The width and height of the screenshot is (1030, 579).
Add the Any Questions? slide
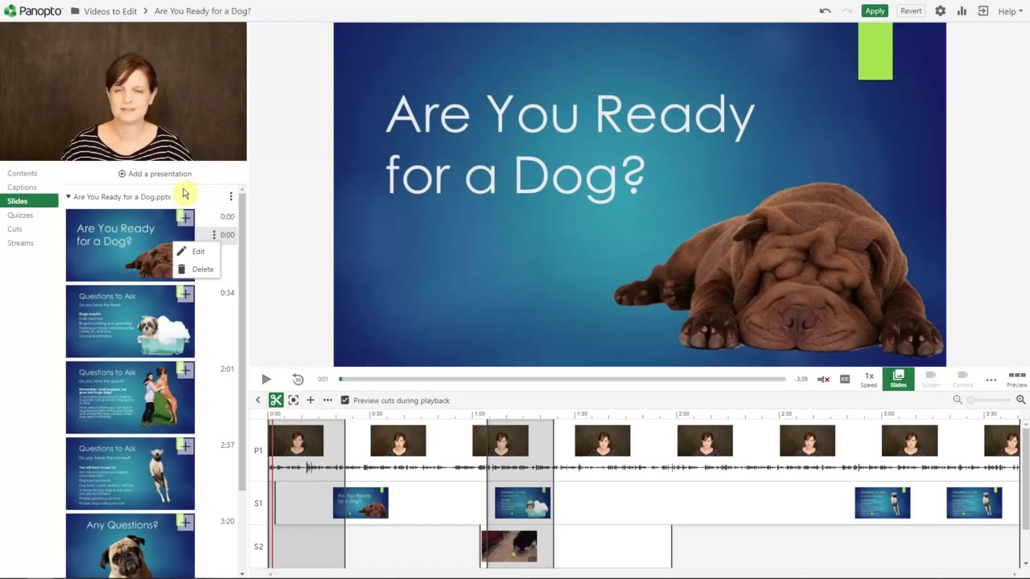186,523
